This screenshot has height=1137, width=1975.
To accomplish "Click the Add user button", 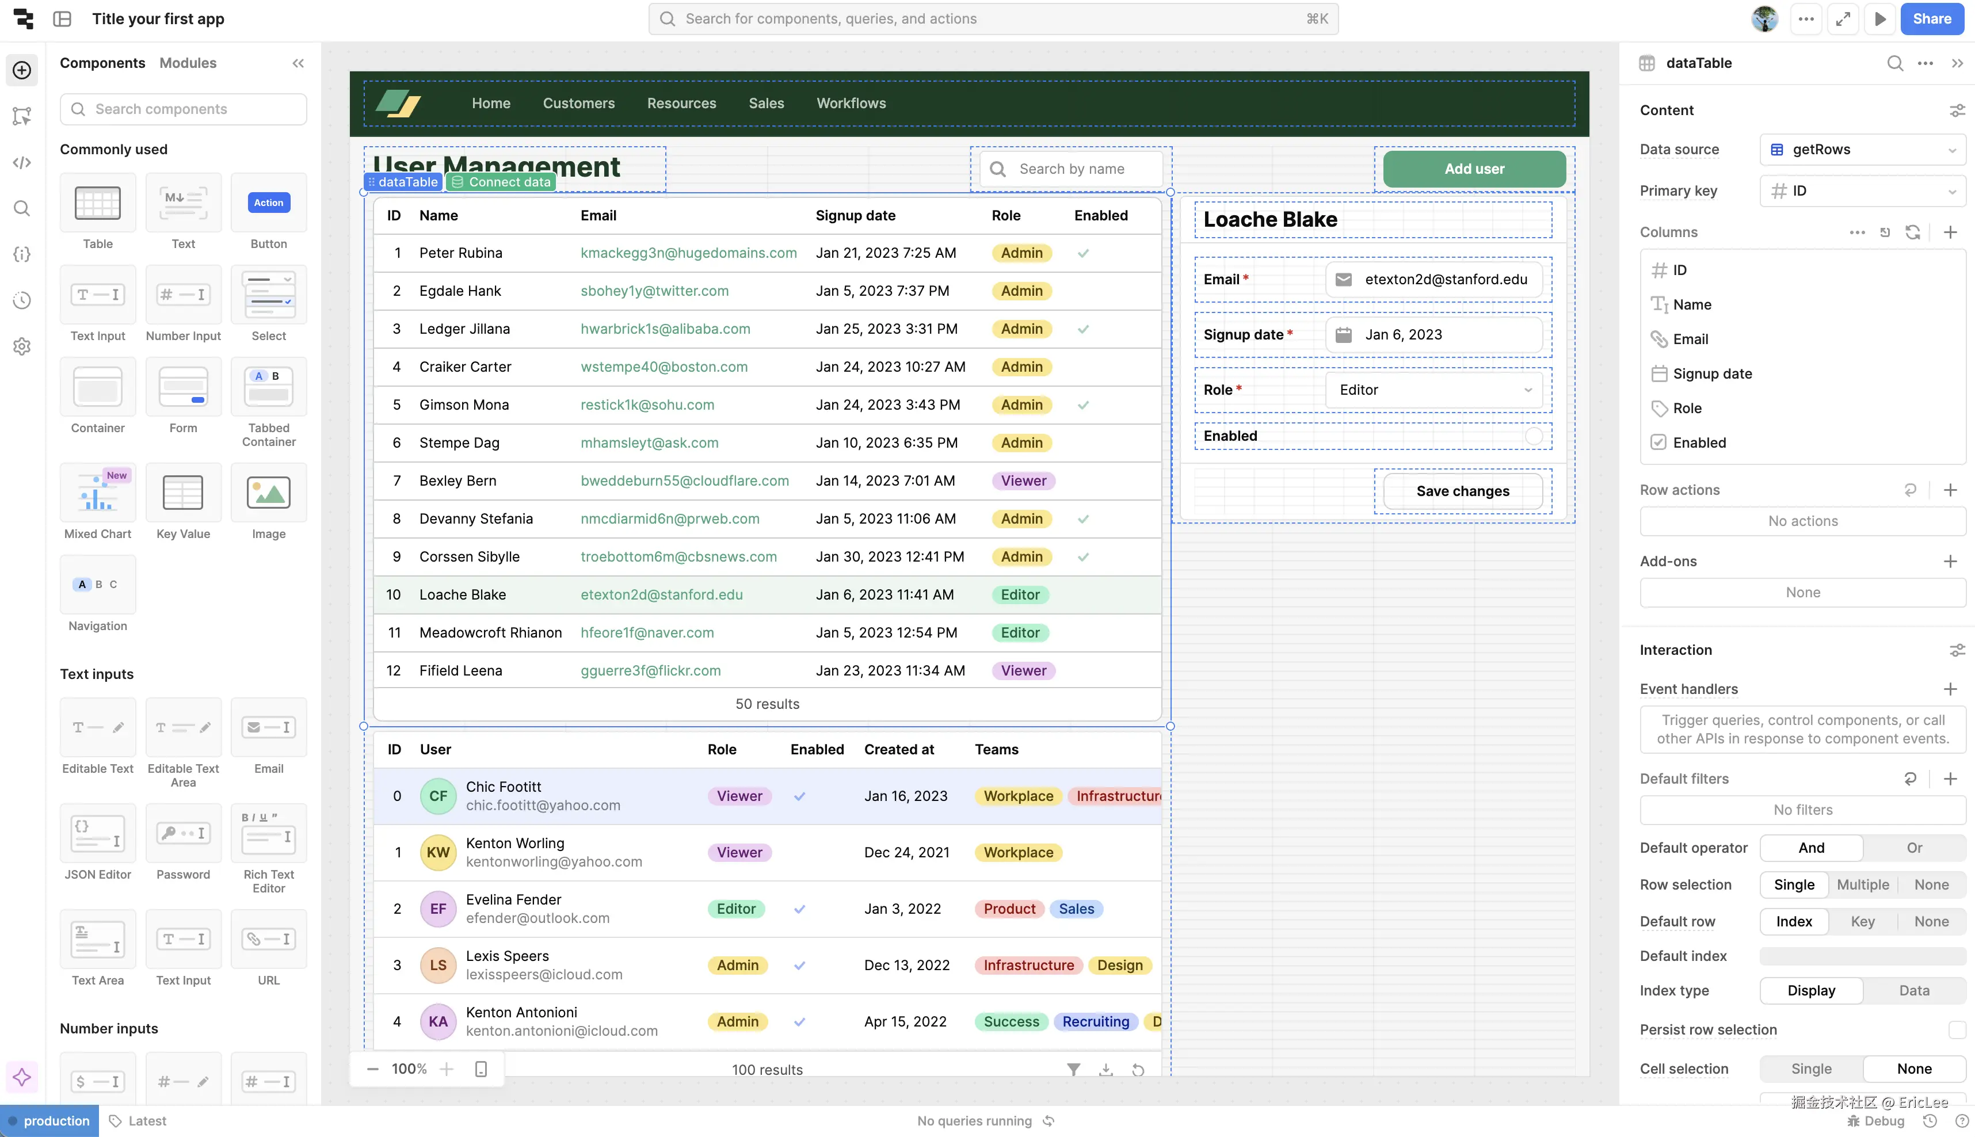I will (x=1474, y=169).
